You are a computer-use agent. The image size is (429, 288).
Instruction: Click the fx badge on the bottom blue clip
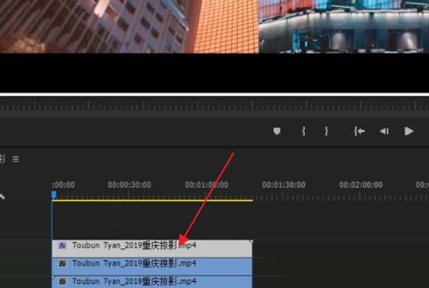[62, 282]
